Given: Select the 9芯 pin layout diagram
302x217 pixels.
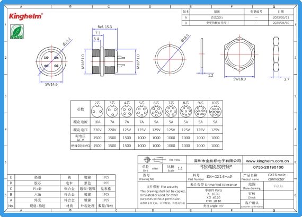Looking at the screenshot, I should pos(200,111).
